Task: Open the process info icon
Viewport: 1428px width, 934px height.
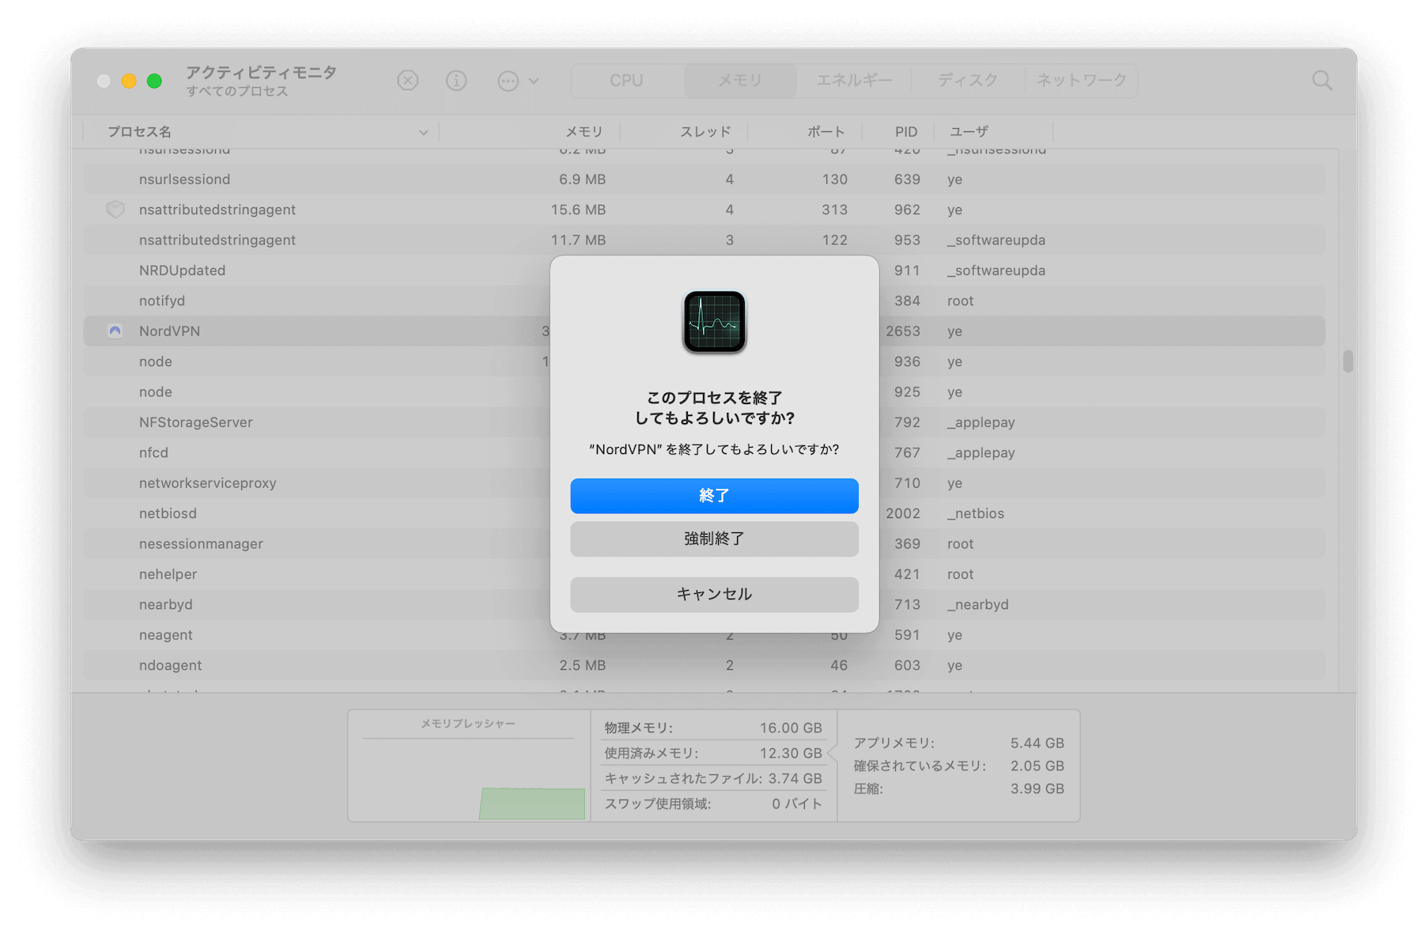Action: 456,80
